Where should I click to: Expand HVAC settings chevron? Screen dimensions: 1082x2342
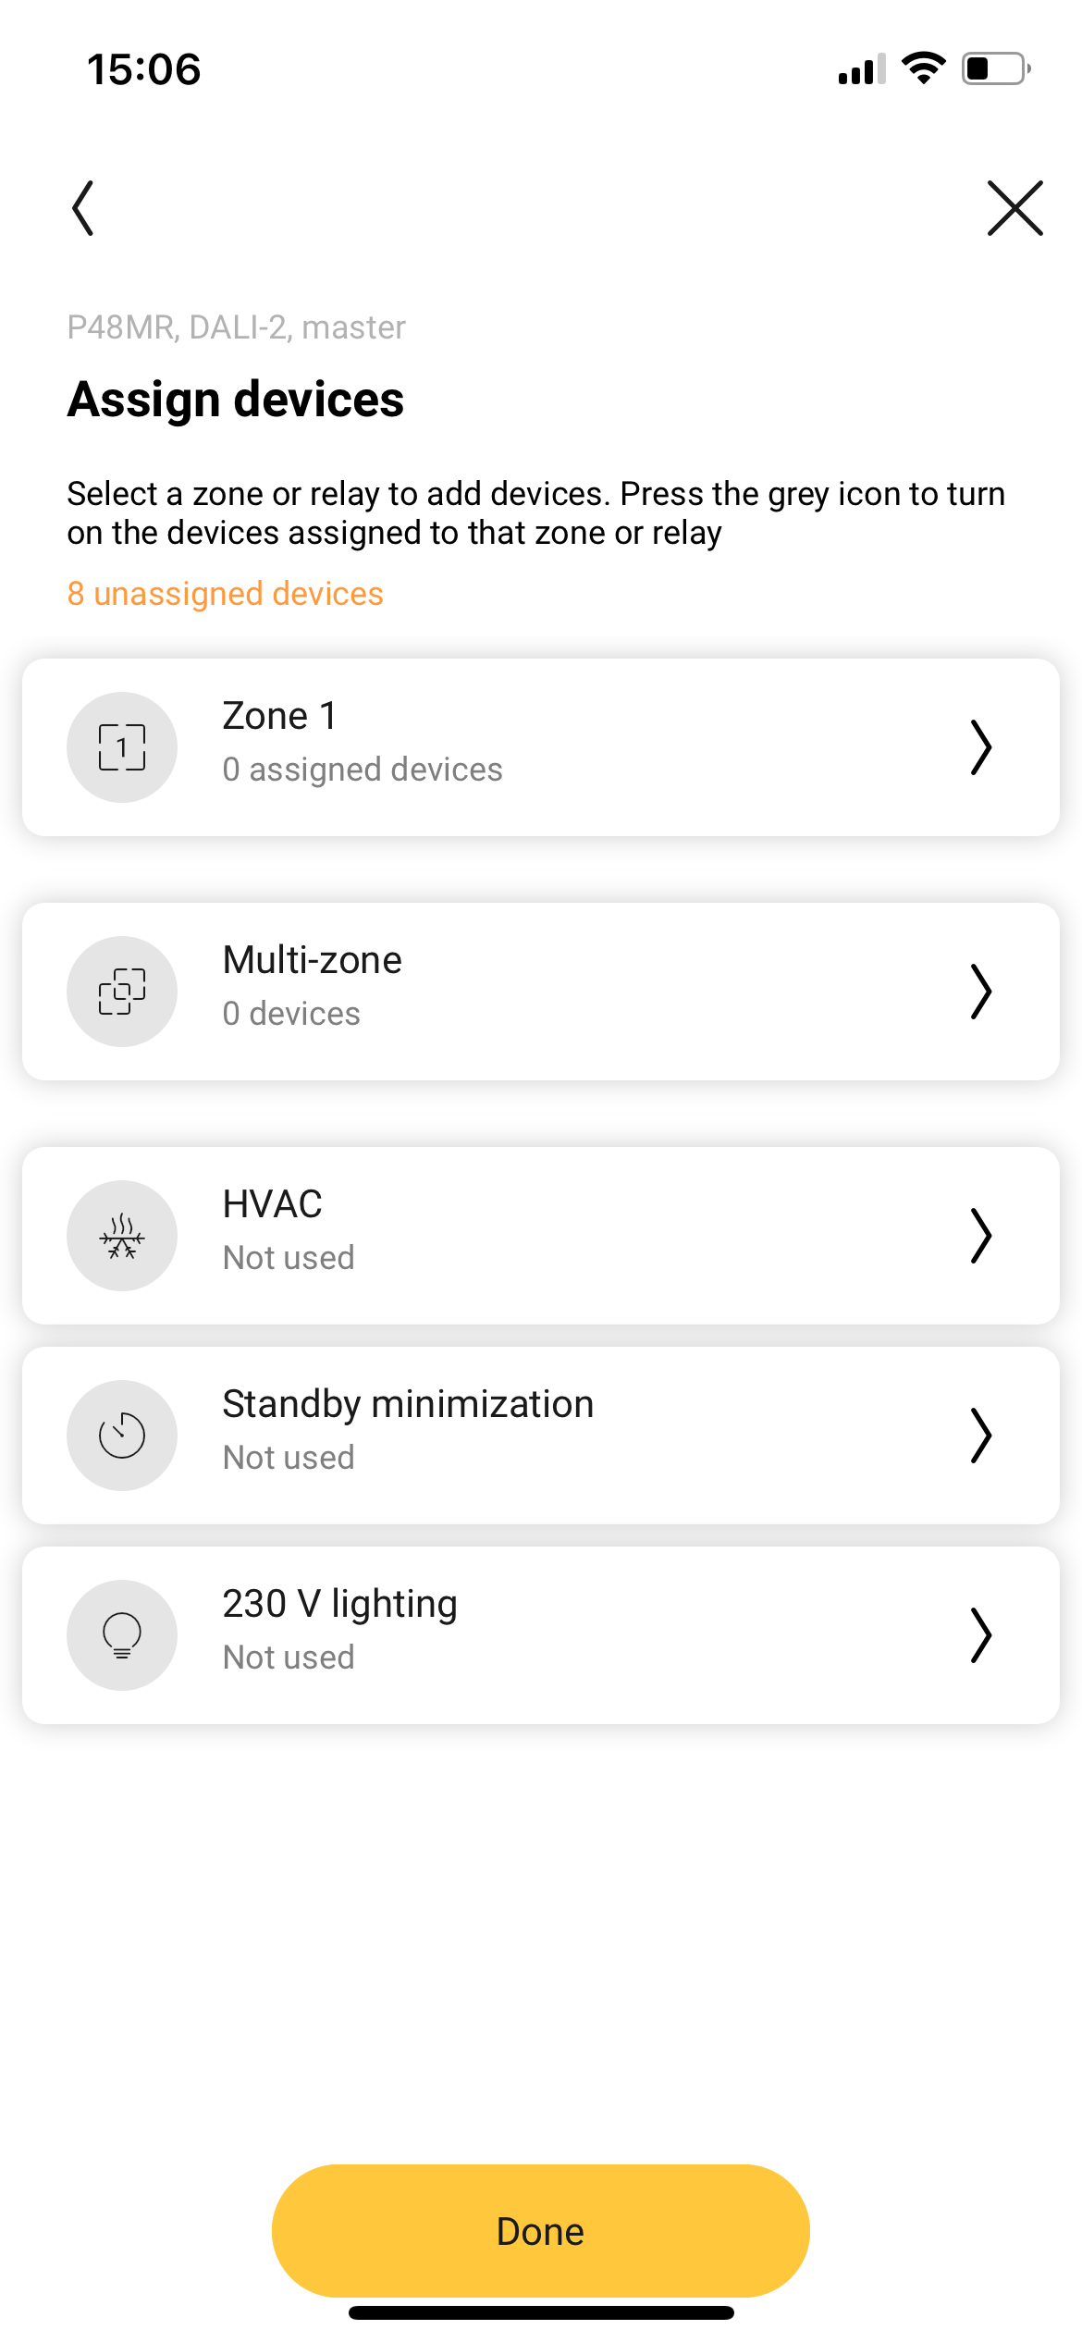980,1236
